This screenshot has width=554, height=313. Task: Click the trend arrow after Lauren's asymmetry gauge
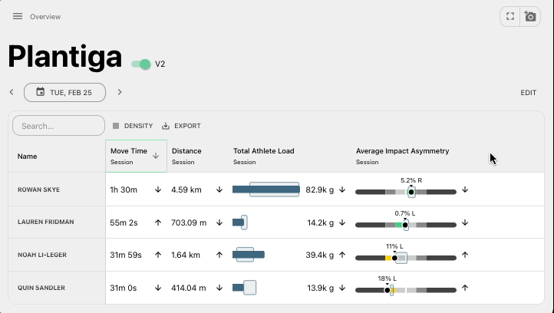click(465, 223)
